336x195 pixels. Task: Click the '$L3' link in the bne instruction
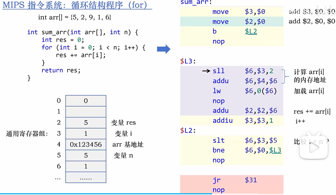coord(275,150)
